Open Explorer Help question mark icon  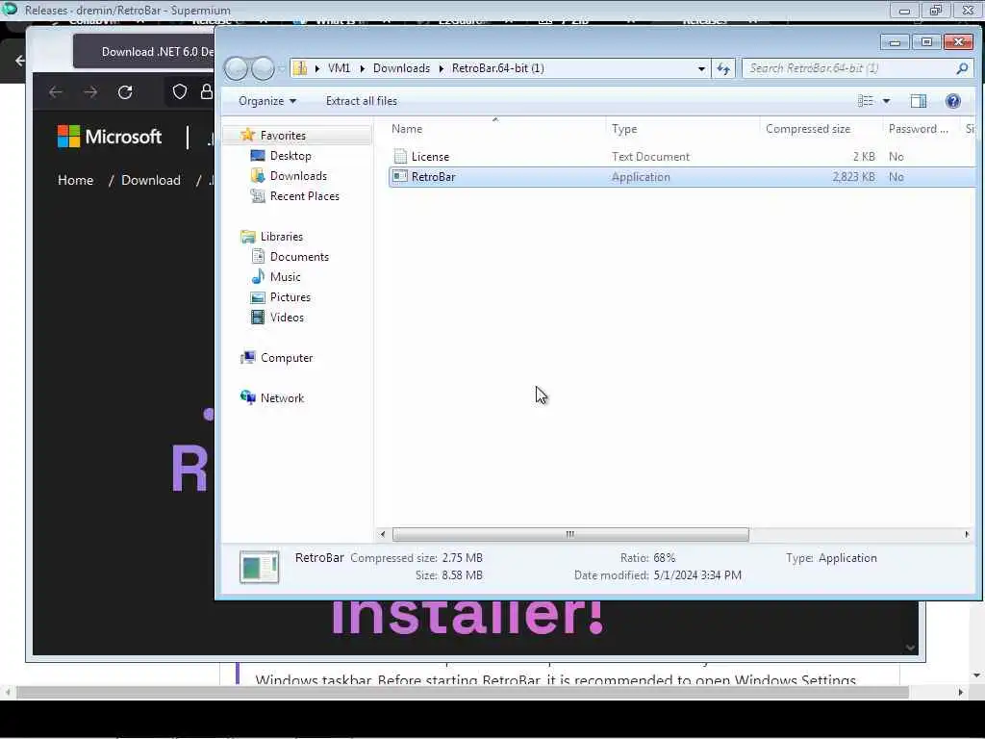tap(953, 100)
